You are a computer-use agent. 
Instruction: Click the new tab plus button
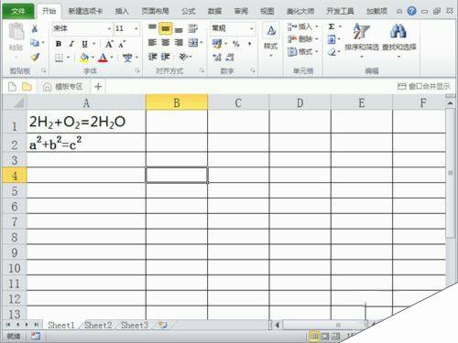tap(98, 87)
